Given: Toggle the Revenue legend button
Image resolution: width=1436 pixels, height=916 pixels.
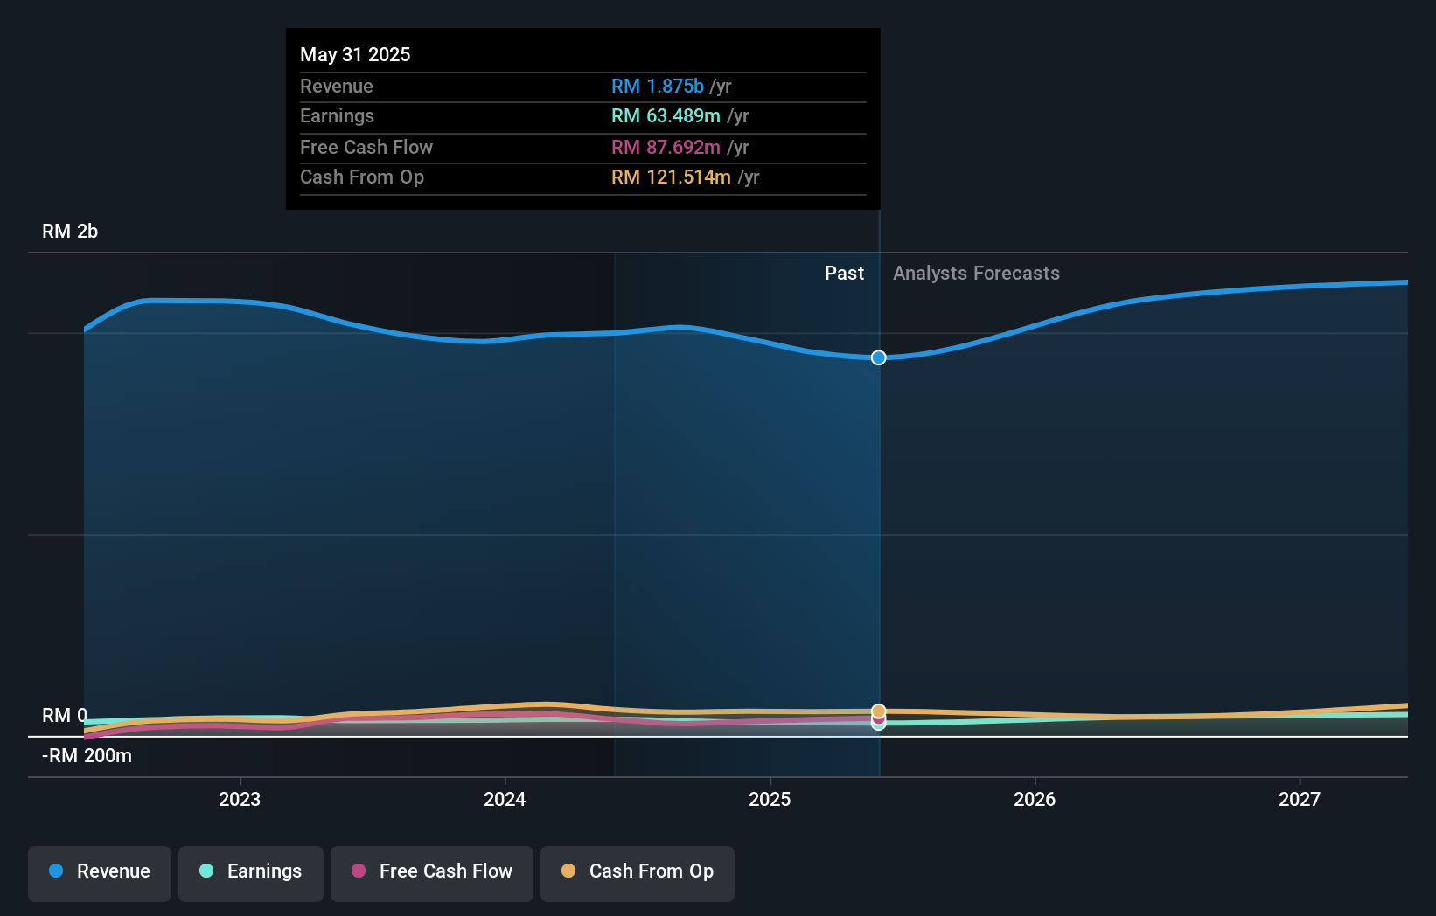Looking at the screenshot, I should point(100,873).
